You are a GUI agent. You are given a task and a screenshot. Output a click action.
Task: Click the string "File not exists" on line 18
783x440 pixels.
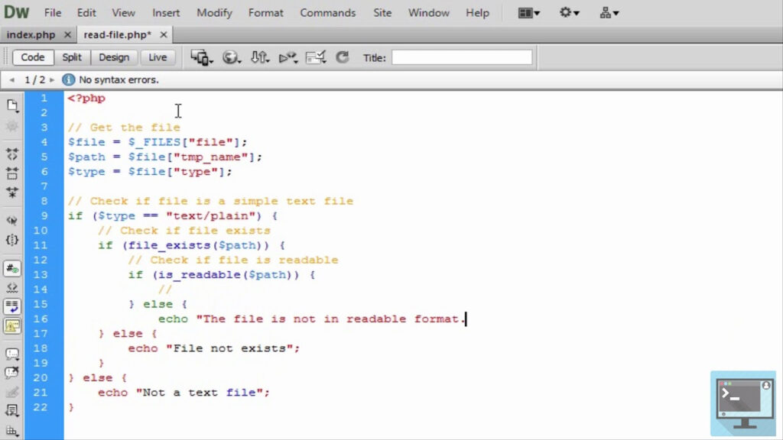coord(229,348)
